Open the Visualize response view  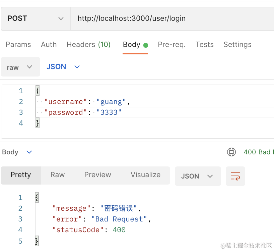[x=145, y=175]
